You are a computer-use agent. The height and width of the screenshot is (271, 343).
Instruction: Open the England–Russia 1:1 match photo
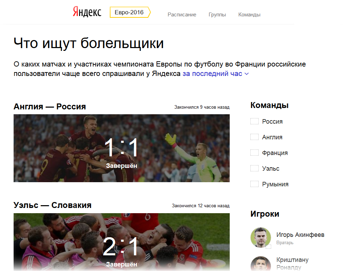pos(122,148)
